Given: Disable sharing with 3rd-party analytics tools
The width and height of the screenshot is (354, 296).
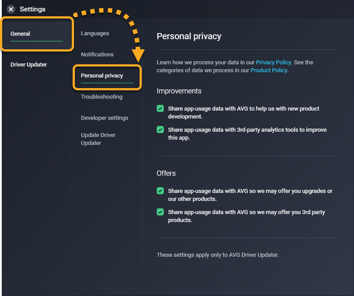Looking at the screenshot, I should [160, 130].
